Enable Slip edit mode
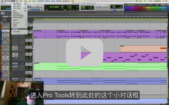Screen dimensions: 169x105 point(4,8)
